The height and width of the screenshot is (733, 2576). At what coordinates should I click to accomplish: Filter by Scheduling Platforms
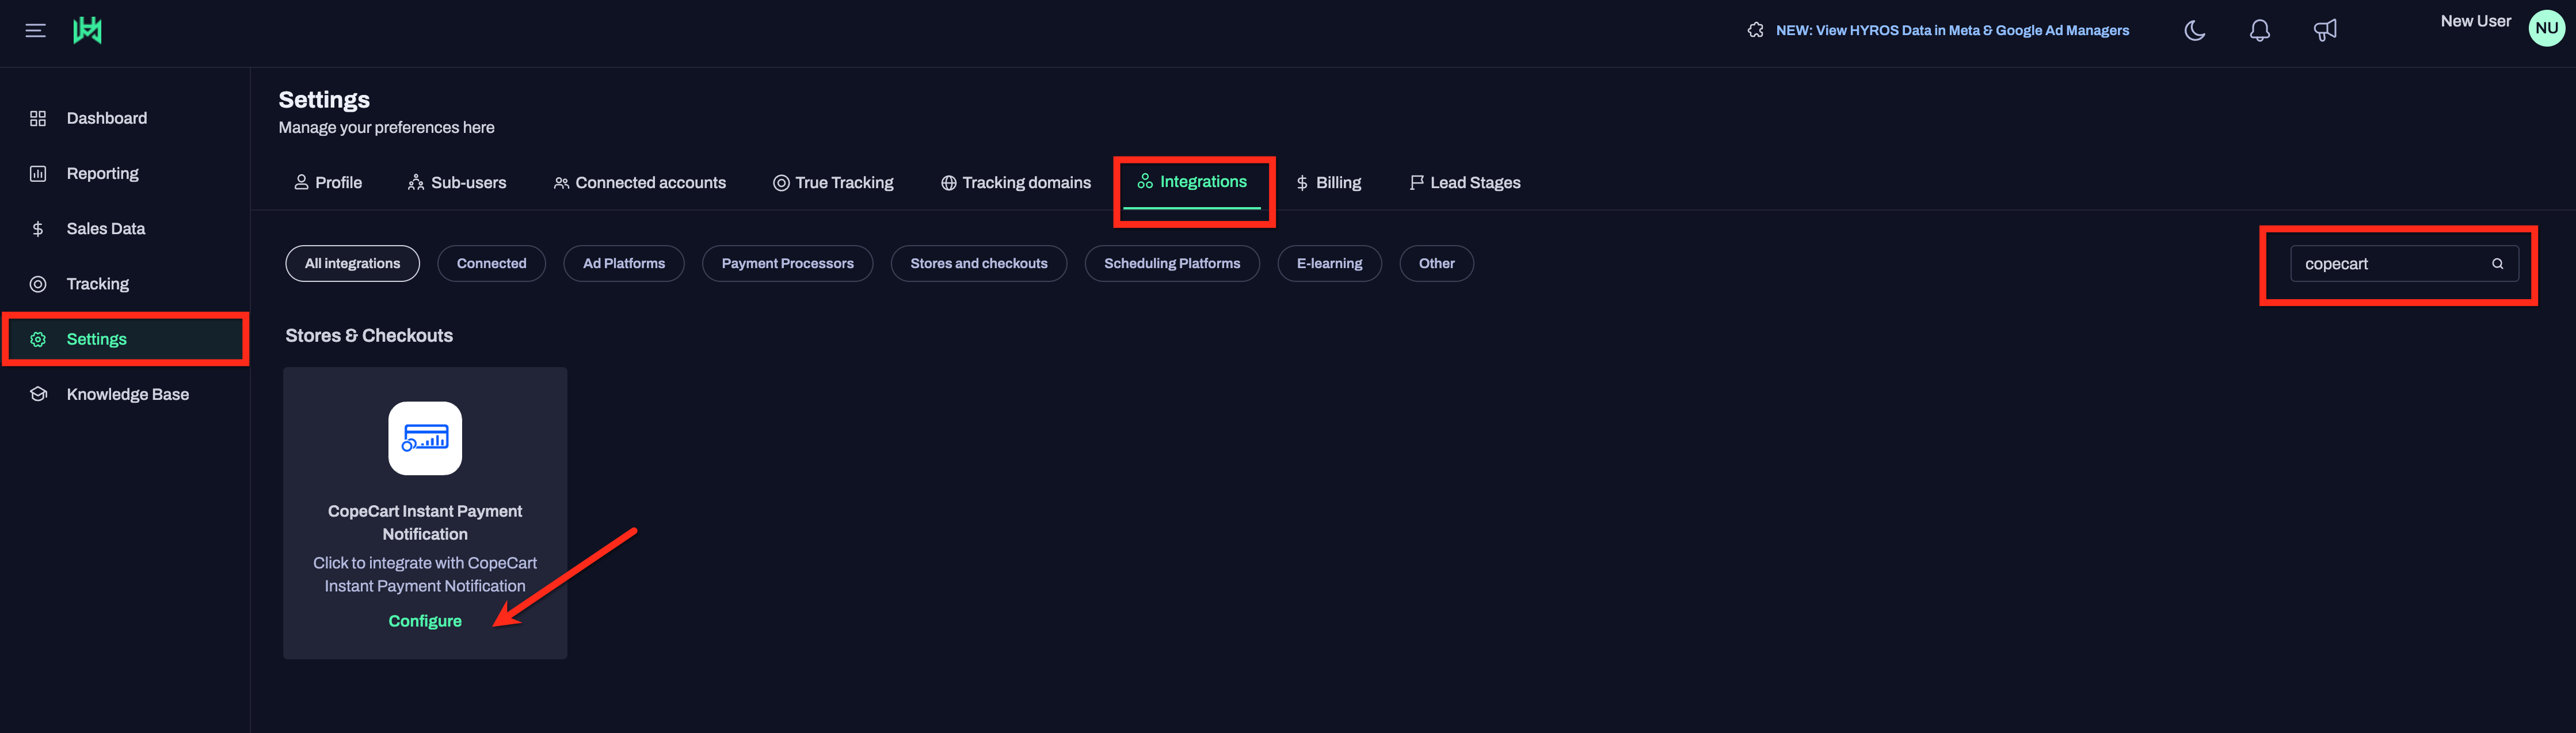tap(1171, 264)
